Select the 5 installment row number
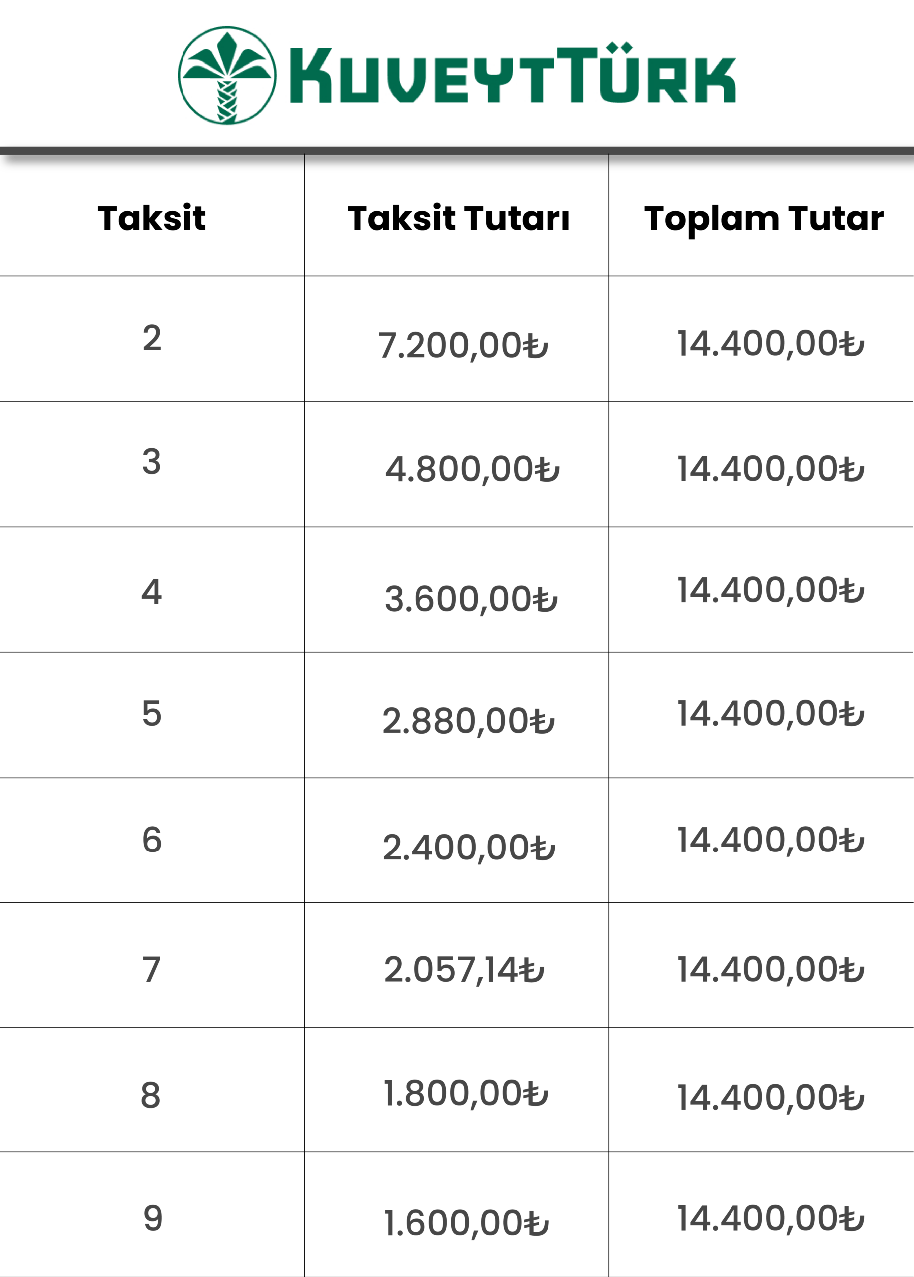 152,714
